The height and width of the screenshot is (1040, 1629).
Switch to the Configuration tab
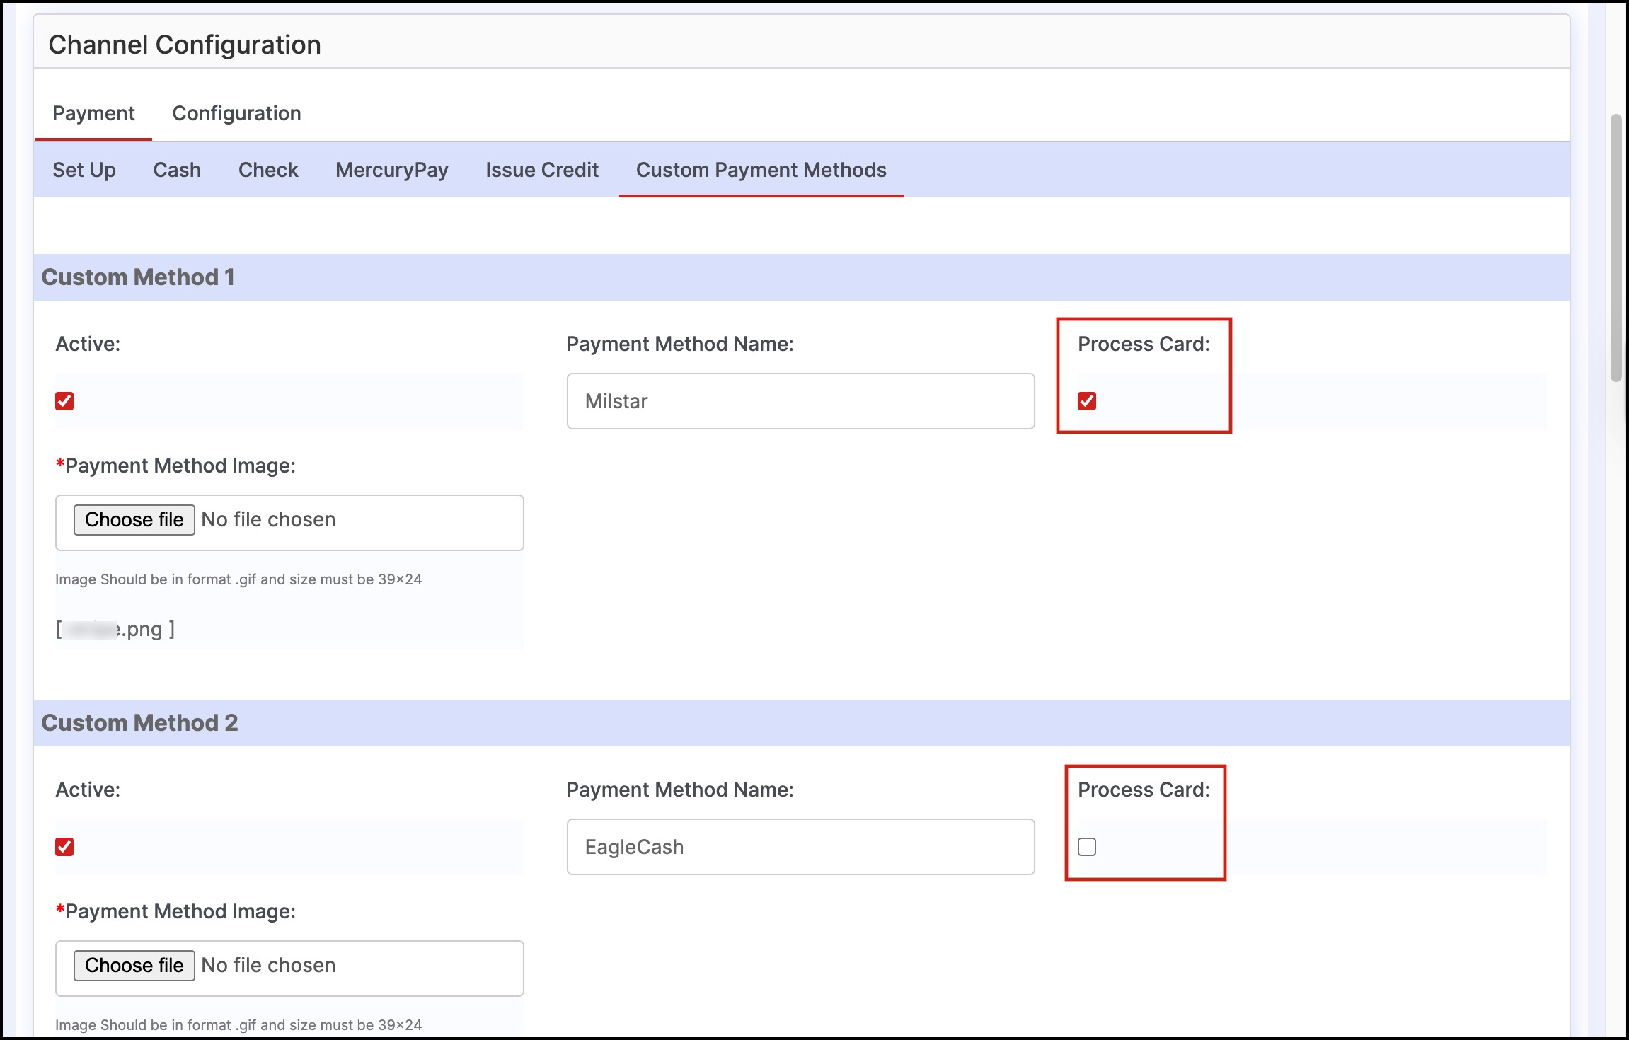pos(236,113)
